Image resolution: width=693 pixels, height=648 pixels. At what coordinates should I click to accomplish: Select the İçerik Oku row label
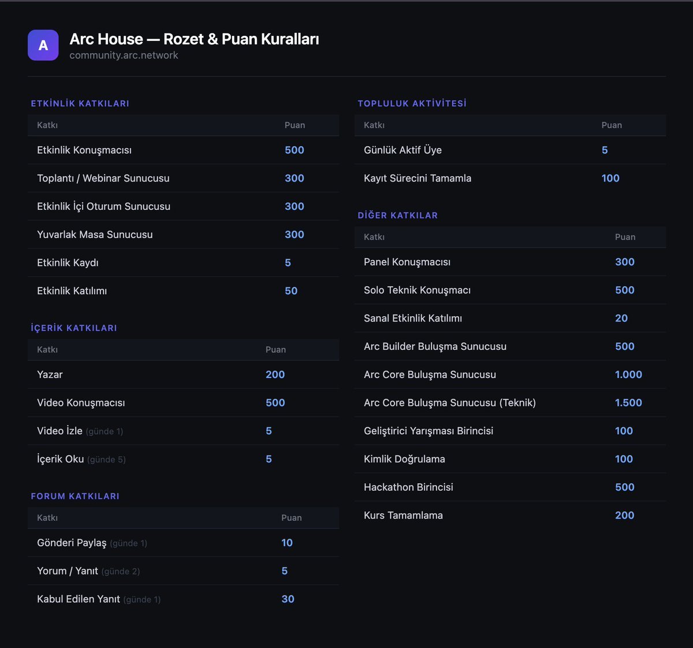coord(61,459)
